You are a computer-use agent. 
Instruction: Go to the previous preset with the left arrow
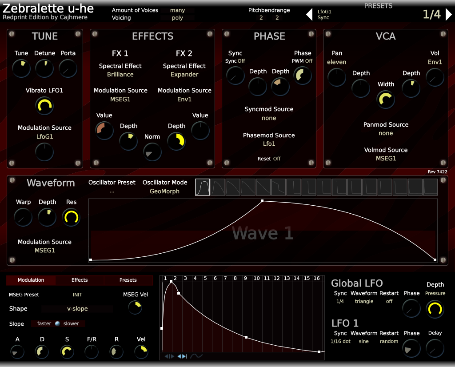[309, 14]
